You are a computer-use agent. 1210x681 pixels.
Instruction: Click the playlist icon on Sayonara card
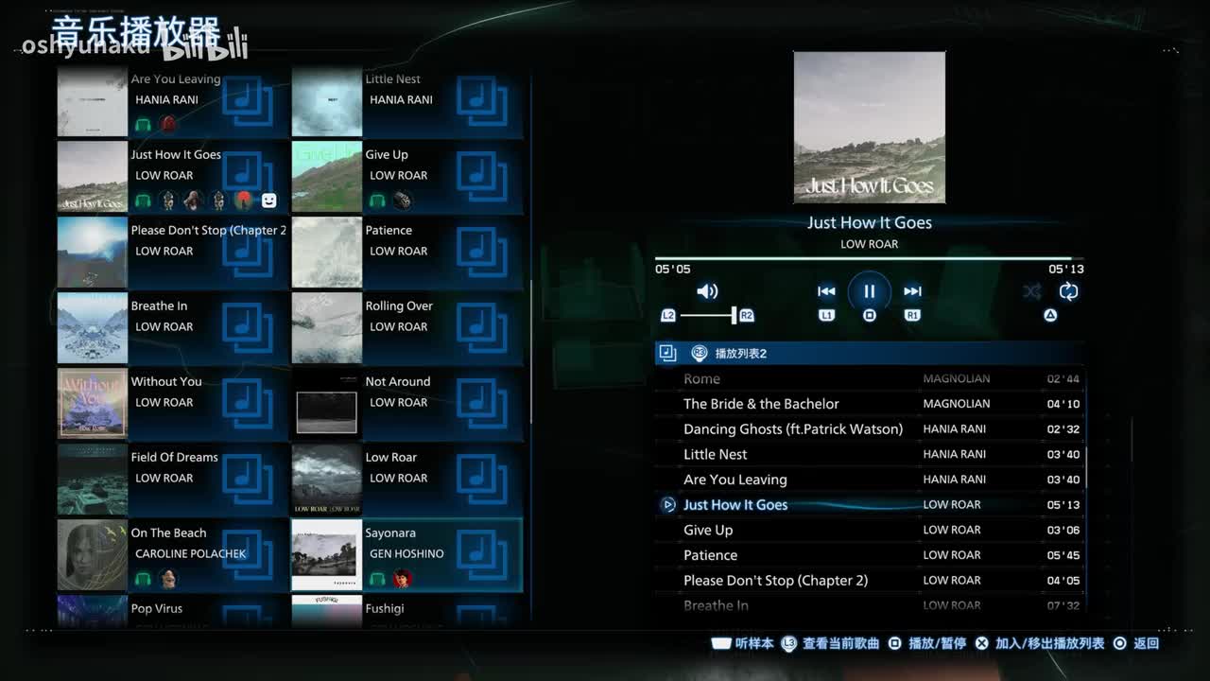coord(482,554)
